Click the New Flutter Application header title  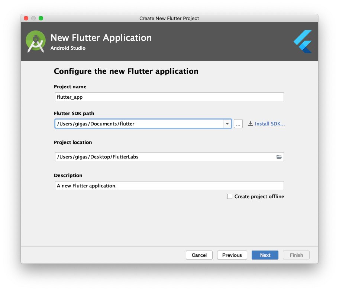tap(101, 38)
